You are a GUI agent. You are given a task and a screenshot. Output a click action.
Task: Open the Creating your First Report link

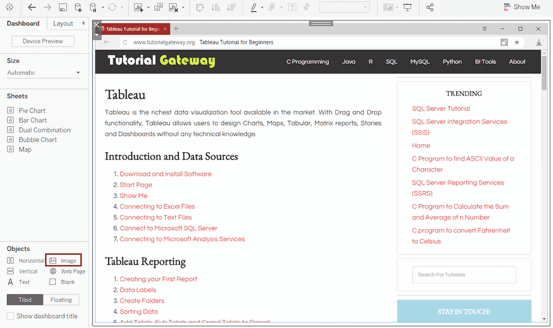158,279
